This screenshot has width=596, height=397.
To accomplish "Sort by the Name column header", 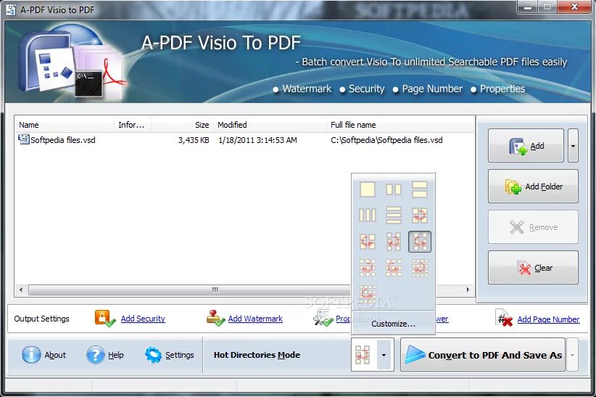I will click(x=65, y=124).
